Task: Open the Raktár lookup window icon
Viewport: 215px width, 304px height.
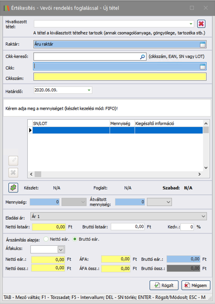Action: pyautogui.click(x=203, y=45)
